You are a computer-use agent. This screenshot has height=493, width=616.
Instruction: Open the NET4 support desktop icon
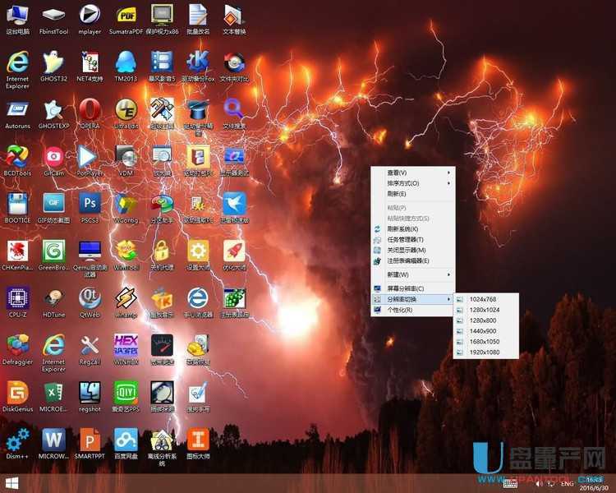[90, 67]
